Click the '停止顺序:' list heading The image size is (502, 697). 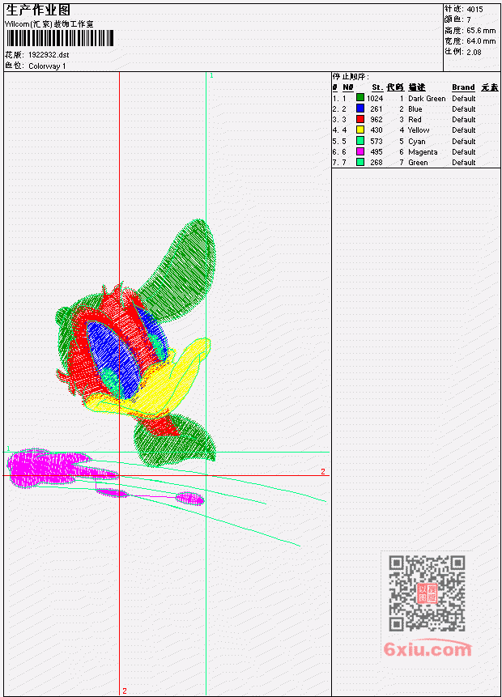click(x=351, y=76)
